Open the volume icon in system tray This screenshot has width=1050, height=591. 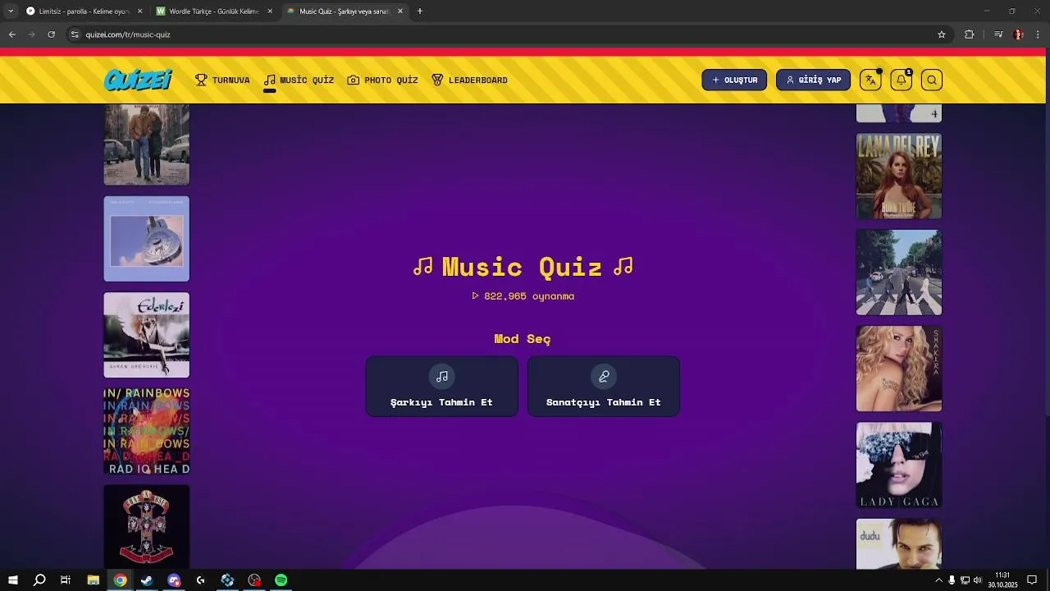pos(977,580)
